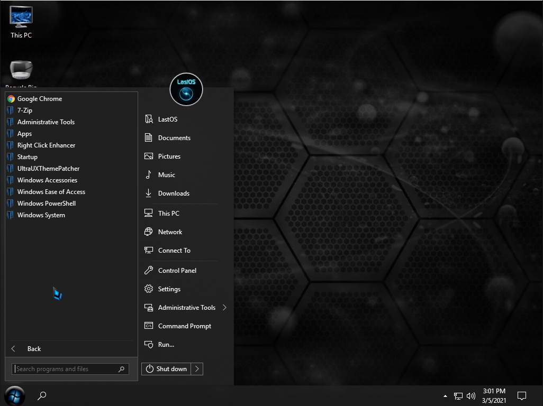Expand the Administrative Tools submenu arrow
Image resolution: width=543 pixels, height=406 pixels.
click(224, 308)
